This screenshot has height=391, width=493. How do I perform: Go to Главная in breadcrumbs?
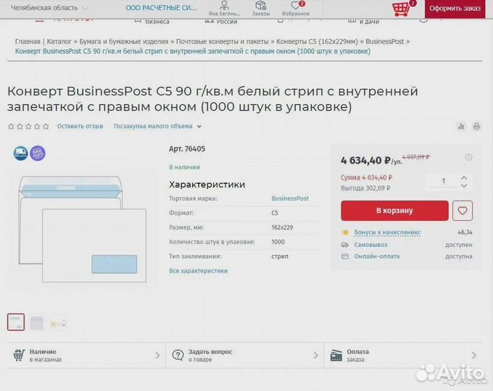[x=28, y=41]
